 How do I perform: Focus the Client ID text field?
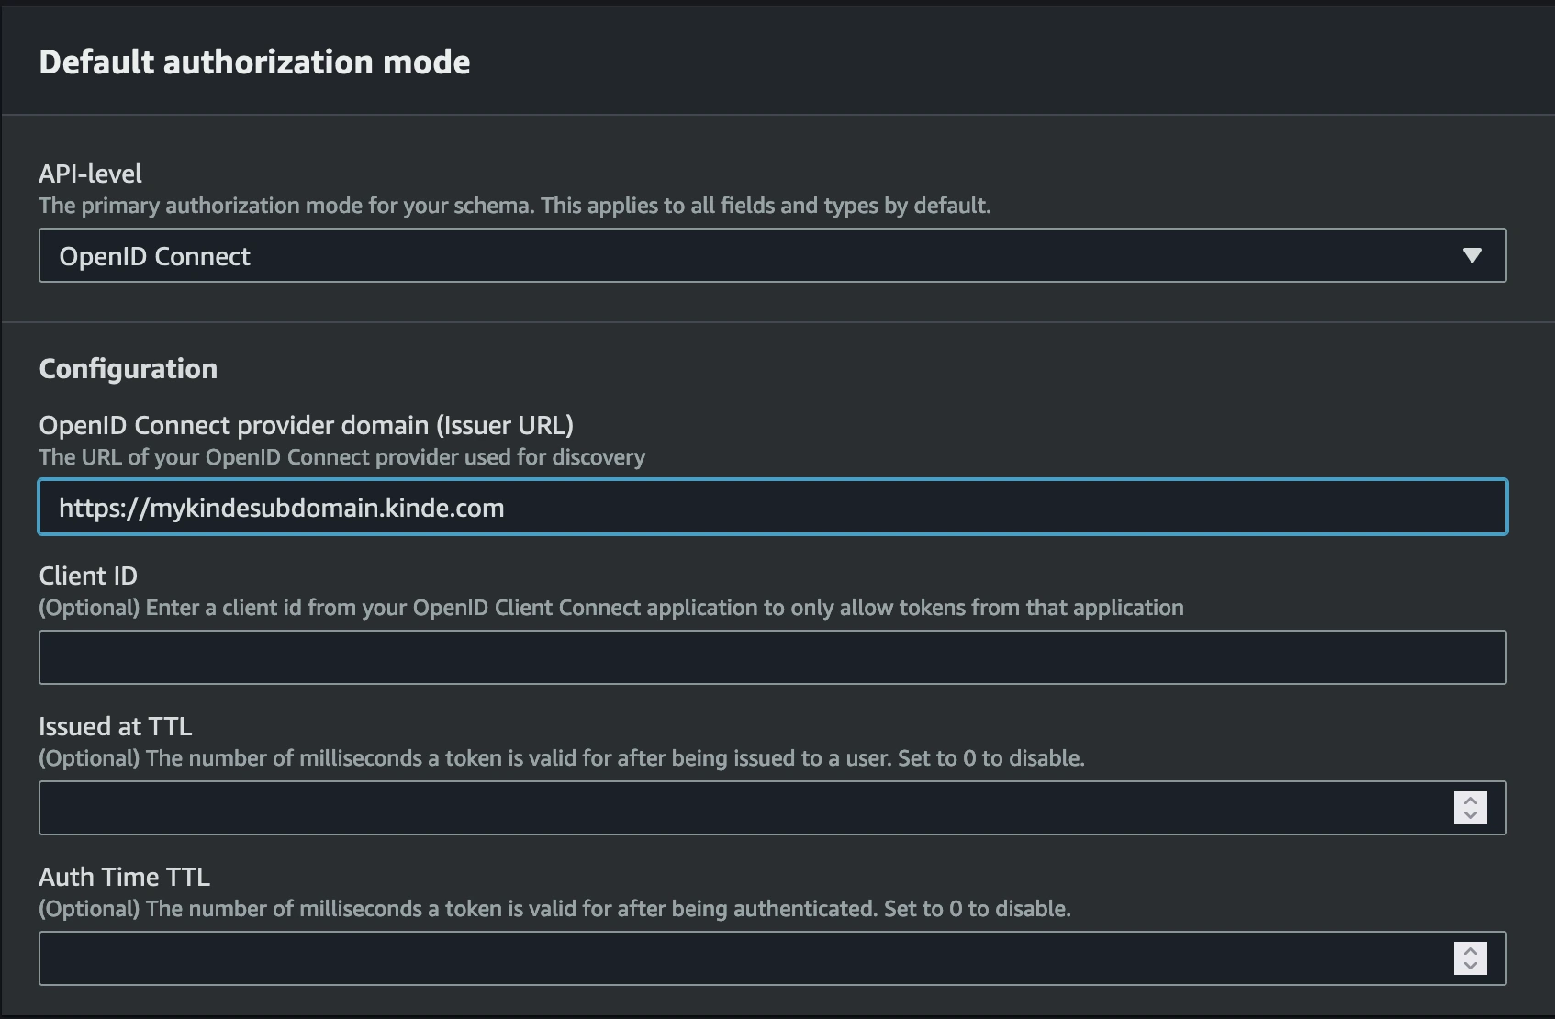click(771, 657)
